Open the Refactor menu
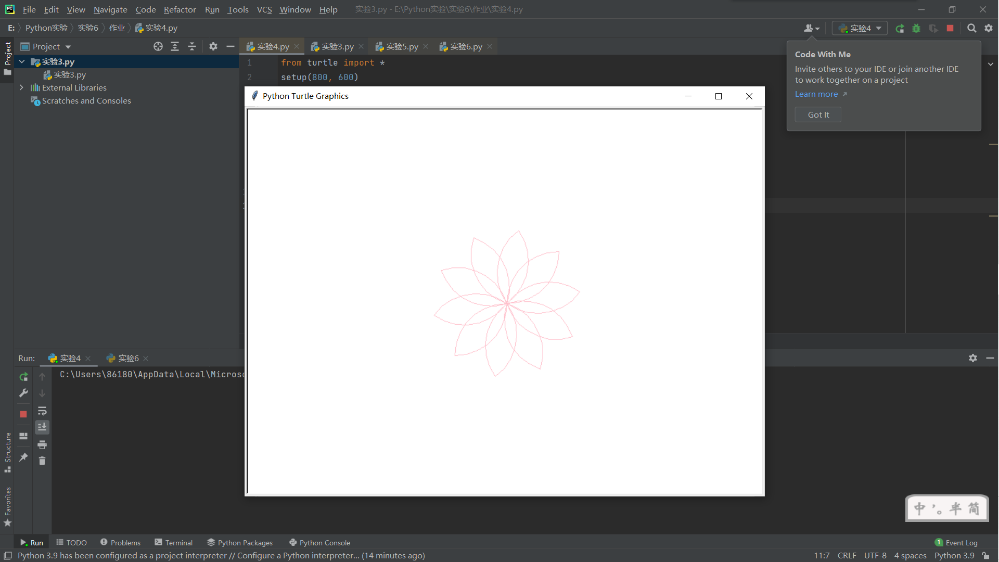Viewport: 999px width, 562px height. [180, 9]
